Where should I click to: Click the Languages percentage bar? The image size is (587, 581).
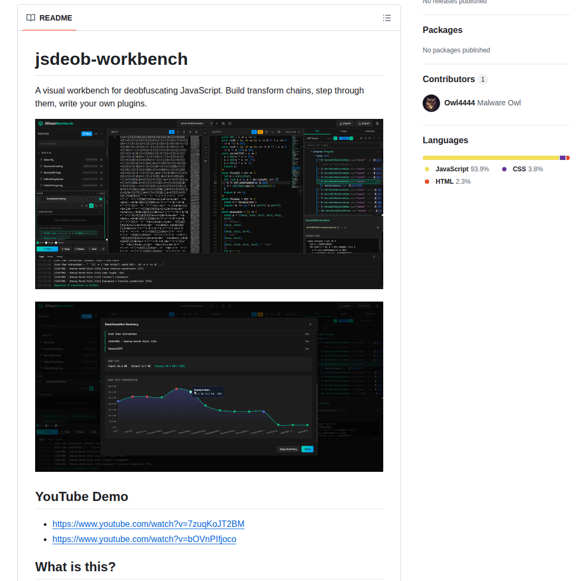[496, 157]
